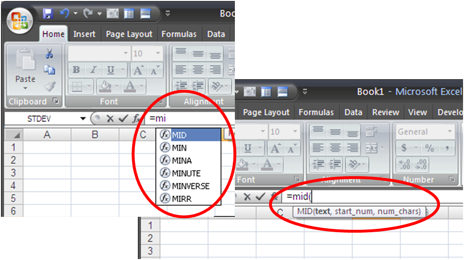This screenshot has height=260, width=464.
Task: Cancel formula entry in left formula bar
Action: point(110,119)
